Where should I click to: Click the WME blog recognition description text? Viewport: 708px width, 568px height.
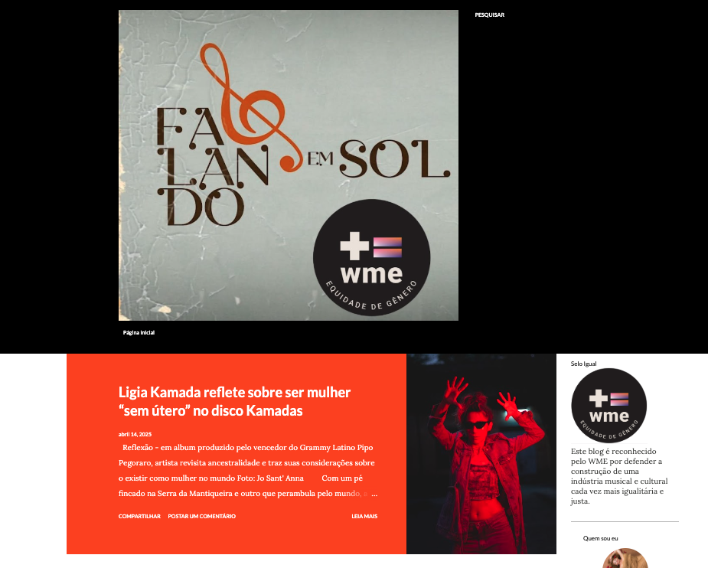(x=619, y=476)
